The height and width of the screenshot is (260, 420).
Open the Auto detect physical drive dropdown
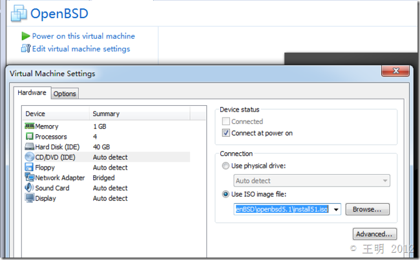pyautogui.click(x=312, y=181)
